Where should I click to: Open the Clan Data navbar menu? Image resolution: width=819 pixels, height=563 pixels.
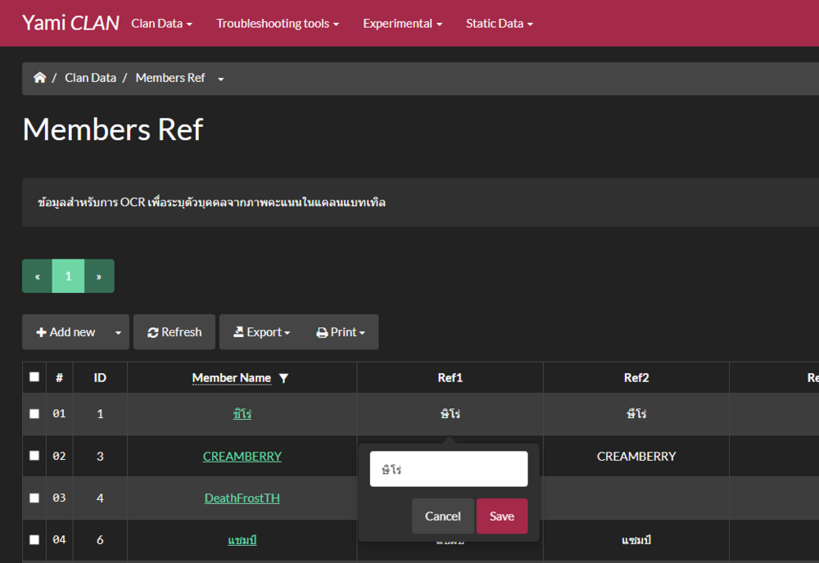tap(161, 24)
